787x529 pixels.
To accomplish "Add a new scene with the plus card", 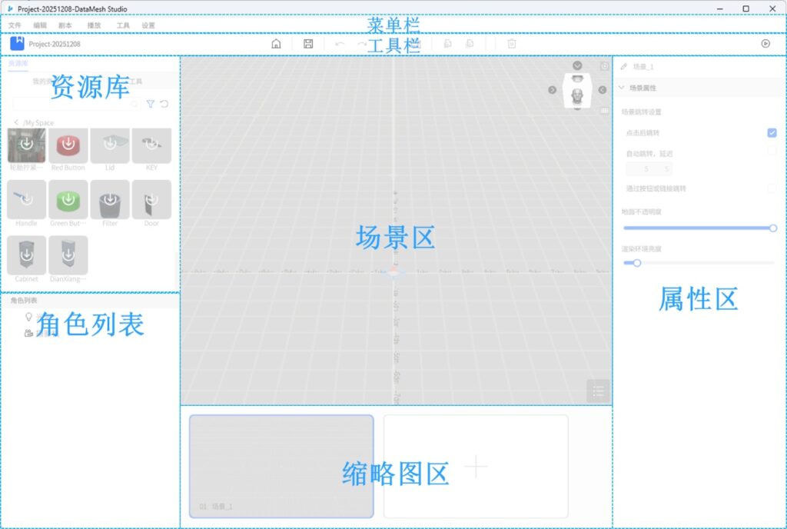I will point(476,466).
